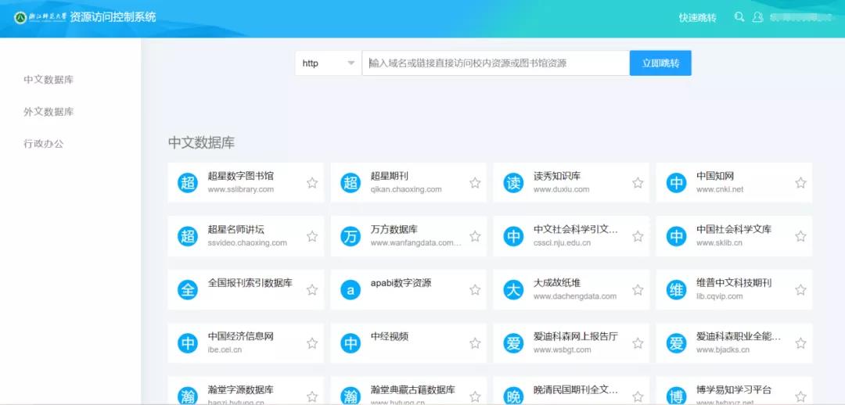The image size is (845, 405).
Task: Open 超星数字图书馆 round icon
Action: [188, 183]
